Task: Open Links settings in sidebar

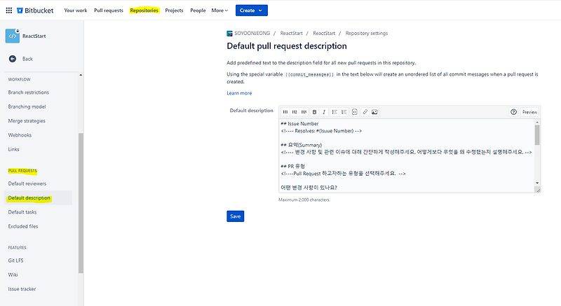Action: 13,149
